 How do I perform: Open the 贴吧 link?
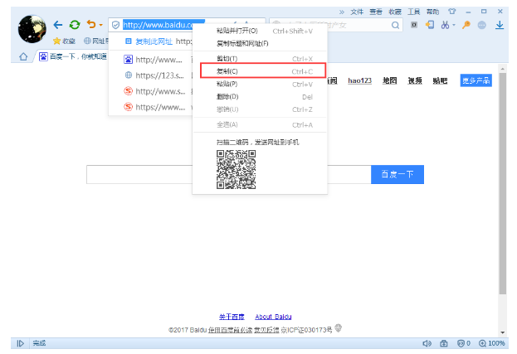click(440, 80)
